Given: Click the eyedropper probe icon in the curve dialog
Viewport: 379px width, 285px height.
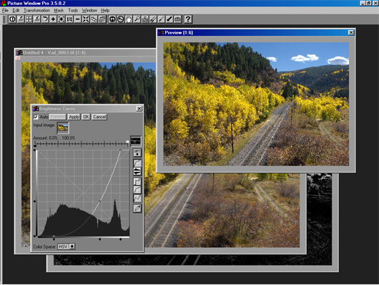Looking at the screenshot, I should coord(137,208).
